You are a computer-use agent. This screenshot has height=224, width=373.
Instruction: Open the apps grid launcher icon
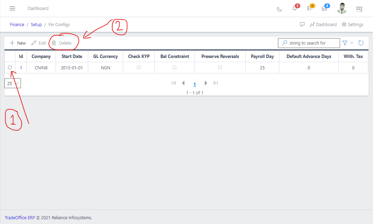point(359,9)
